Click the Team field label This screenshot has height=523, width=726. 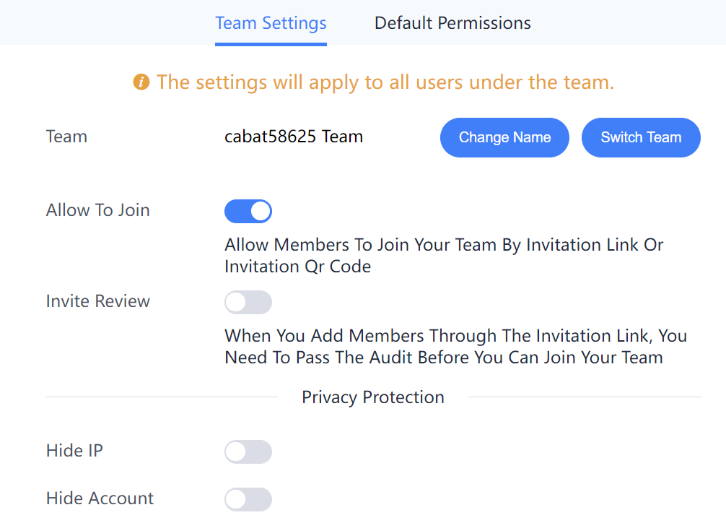click(x=66, y=137)
